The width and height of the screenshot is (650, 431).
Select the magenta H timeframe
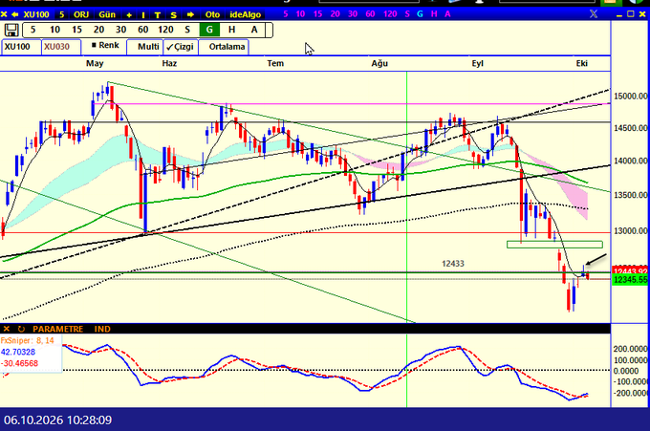pos(434,14)
